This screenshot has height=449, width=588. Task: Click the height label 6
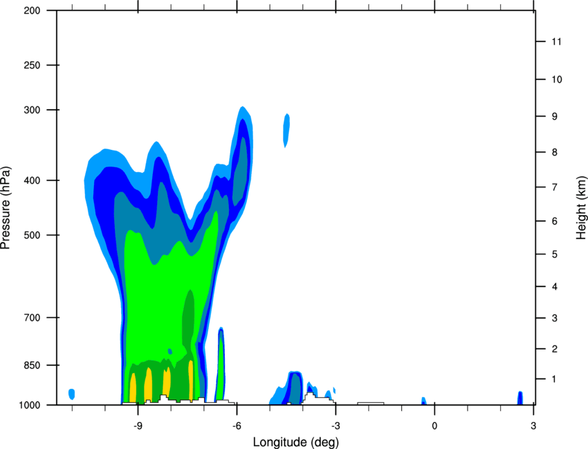click(x=555, y=221)
